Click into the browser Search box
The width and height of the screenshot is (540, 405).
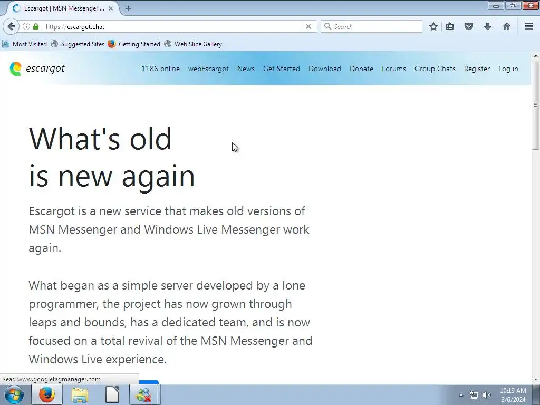click(371, 26)
